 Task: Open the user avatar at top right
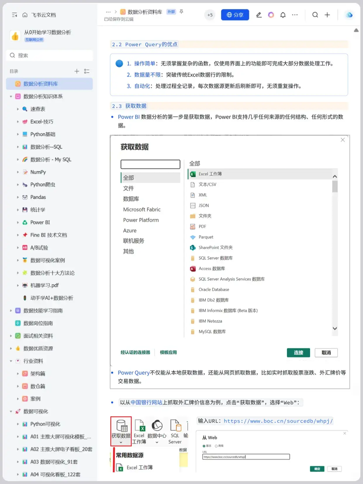click(349, 15)
